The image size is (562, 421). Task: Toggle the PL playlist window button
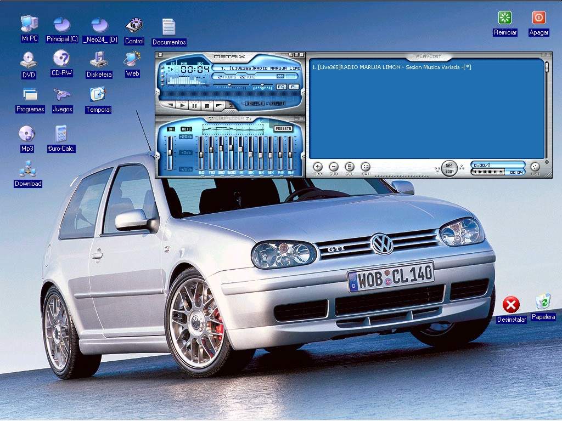point(294,87)
